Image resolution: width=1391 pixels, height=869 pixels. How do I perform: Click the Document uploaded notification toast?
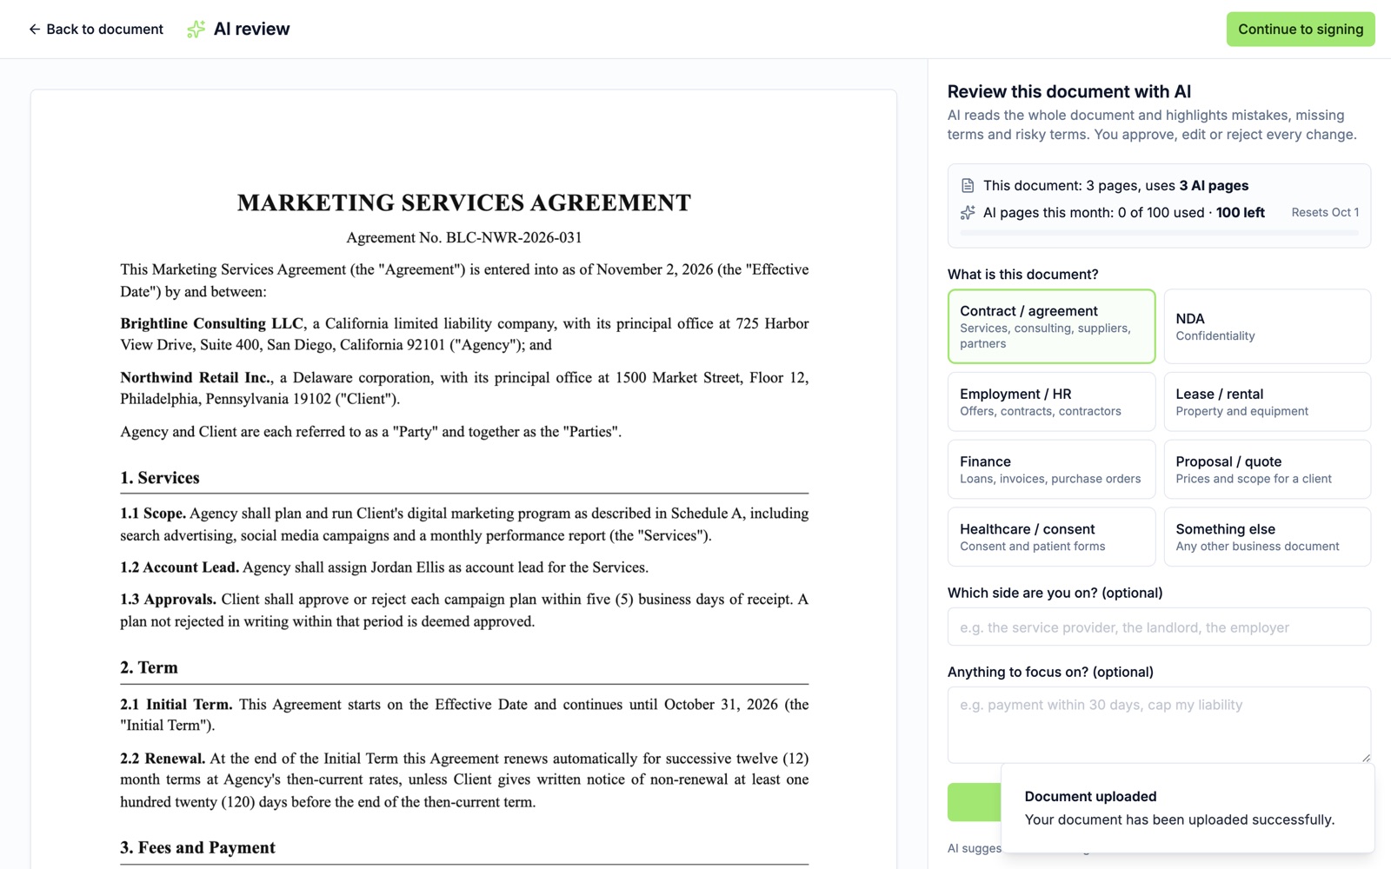tap(1188, 808)
